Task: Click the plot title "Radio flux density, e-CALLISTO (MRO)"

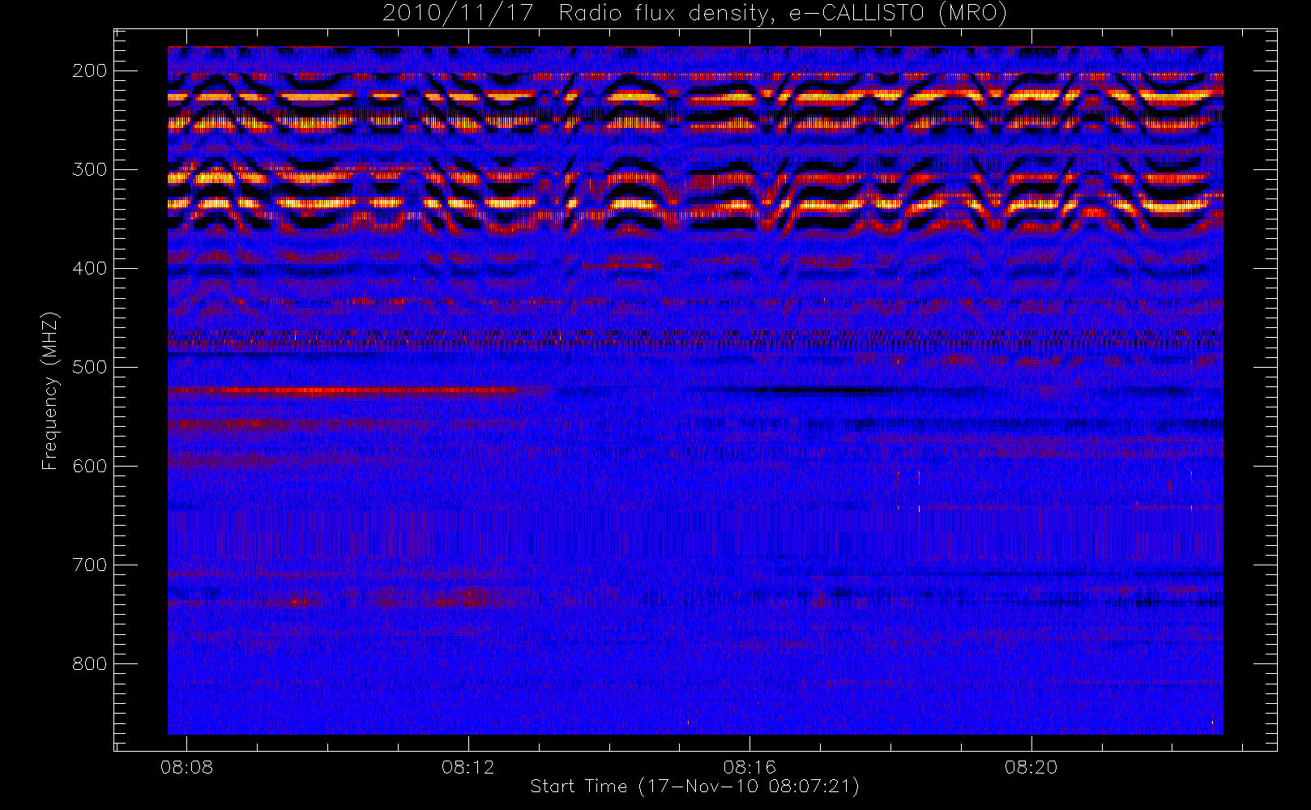Action: (782, 14)
